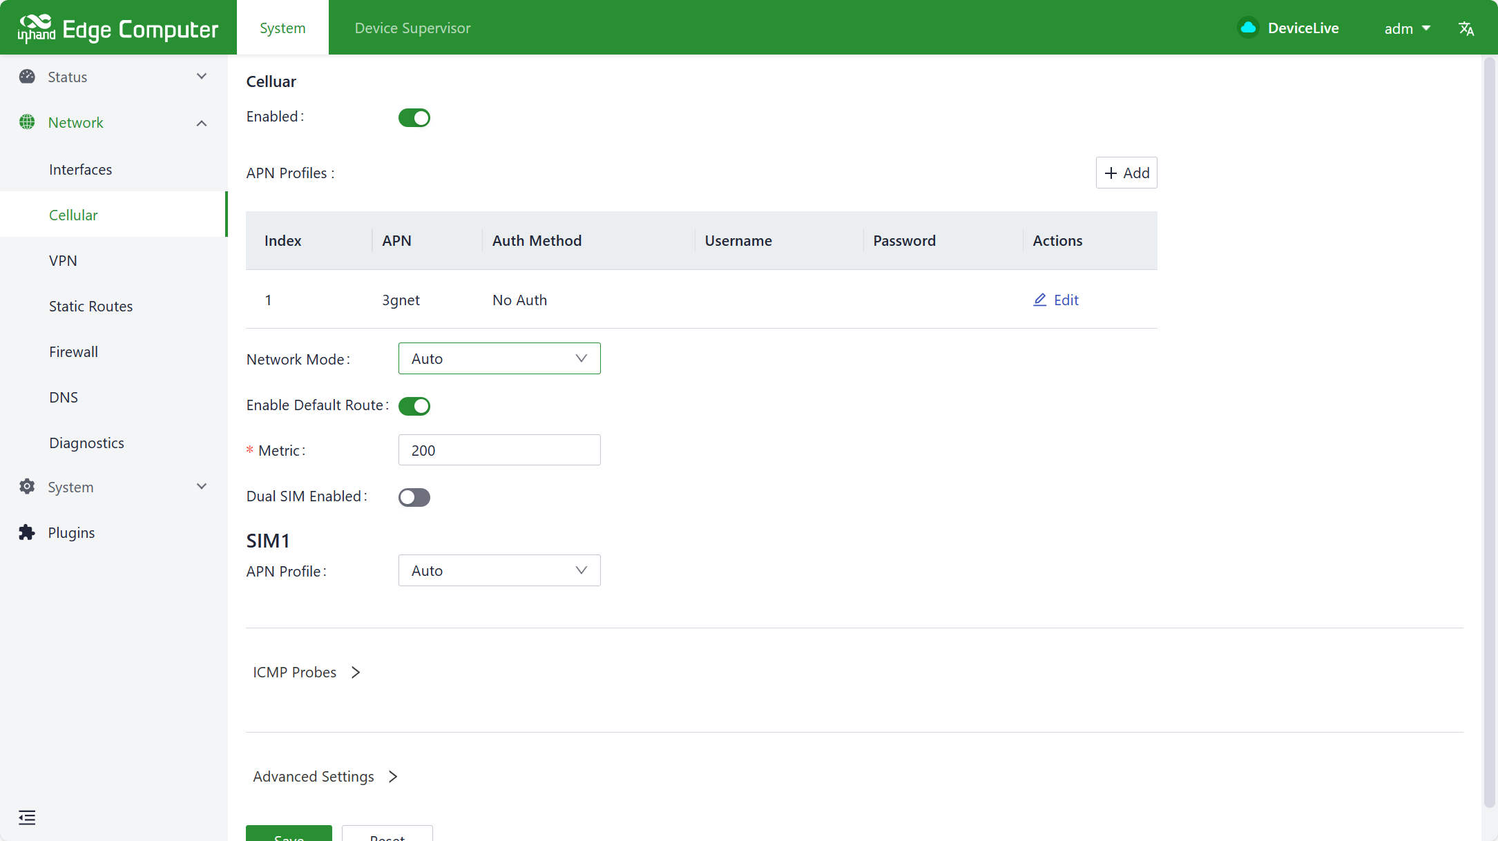Open the SIM1 APN Profile dropdown
This screenshot has height=841, width=1498.
(499, 570)
